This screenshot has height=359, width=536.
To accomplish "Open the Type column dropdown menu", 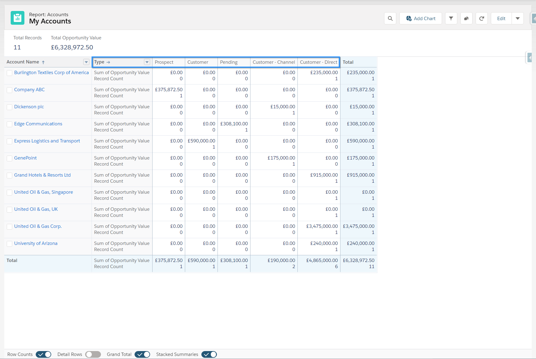I will [x=147, y=62].
